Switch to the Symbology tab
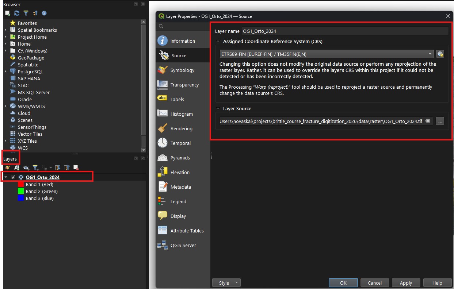 (x=183, y=70)
